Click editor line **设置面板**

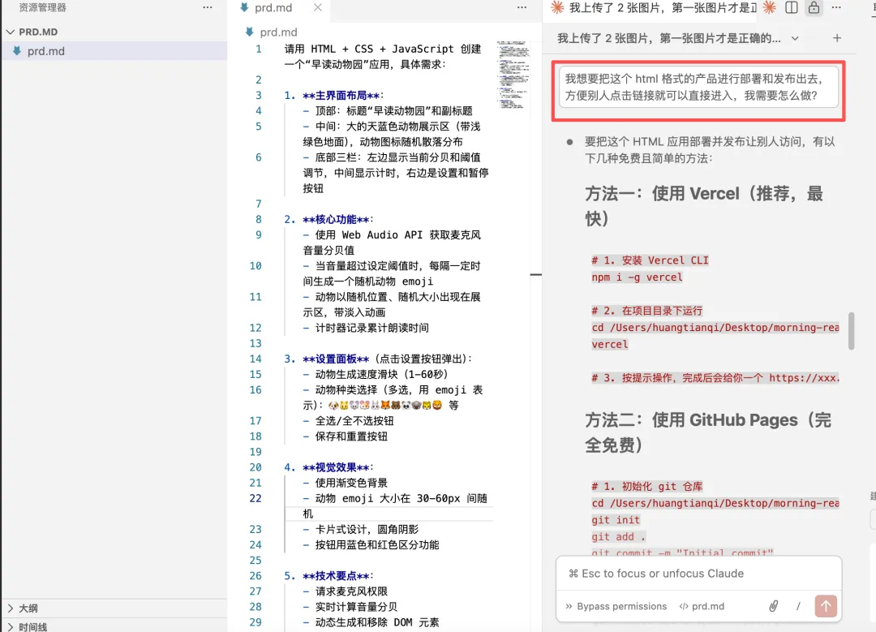378,359
